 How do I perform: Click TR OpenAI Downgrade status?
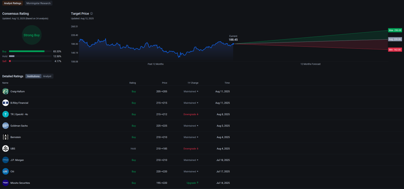pos(191,114)
